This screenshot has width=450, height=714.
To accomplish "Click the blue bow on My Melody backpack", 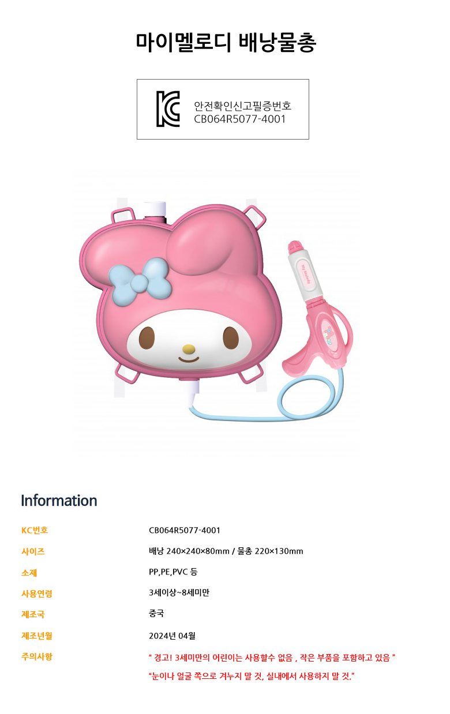I will pyautogui.click(x=139, y=280).
